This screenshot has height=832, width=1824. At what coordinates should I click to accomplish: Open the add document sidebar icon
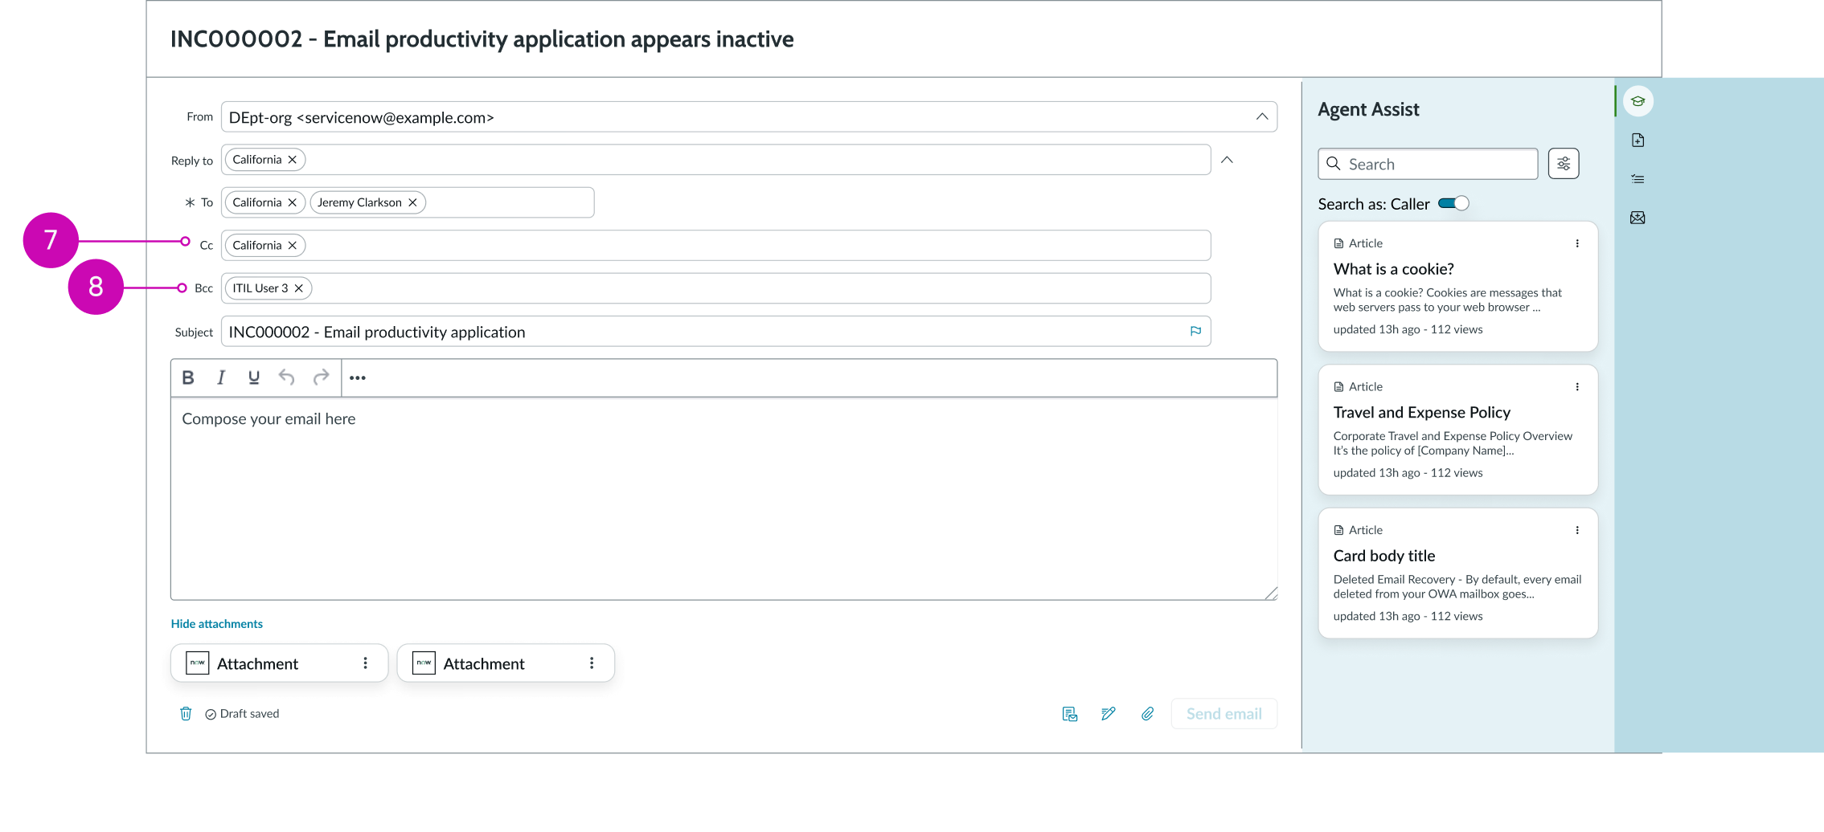pos(1638,141)
